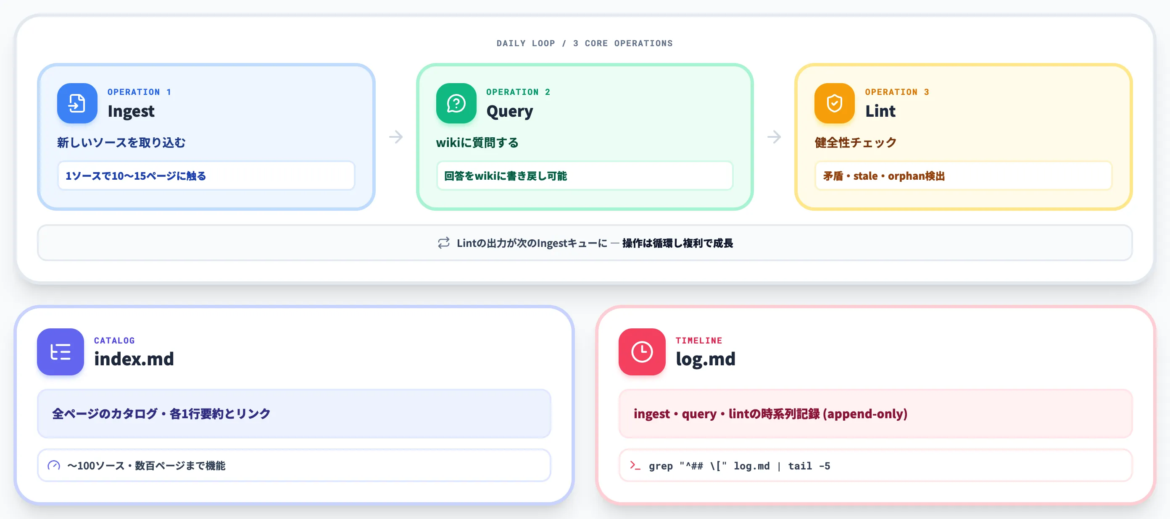Viewport: 1170px width, 519px height.
Task: Click the grep log.md tail -5 command
Action: (x=739, y=466)
